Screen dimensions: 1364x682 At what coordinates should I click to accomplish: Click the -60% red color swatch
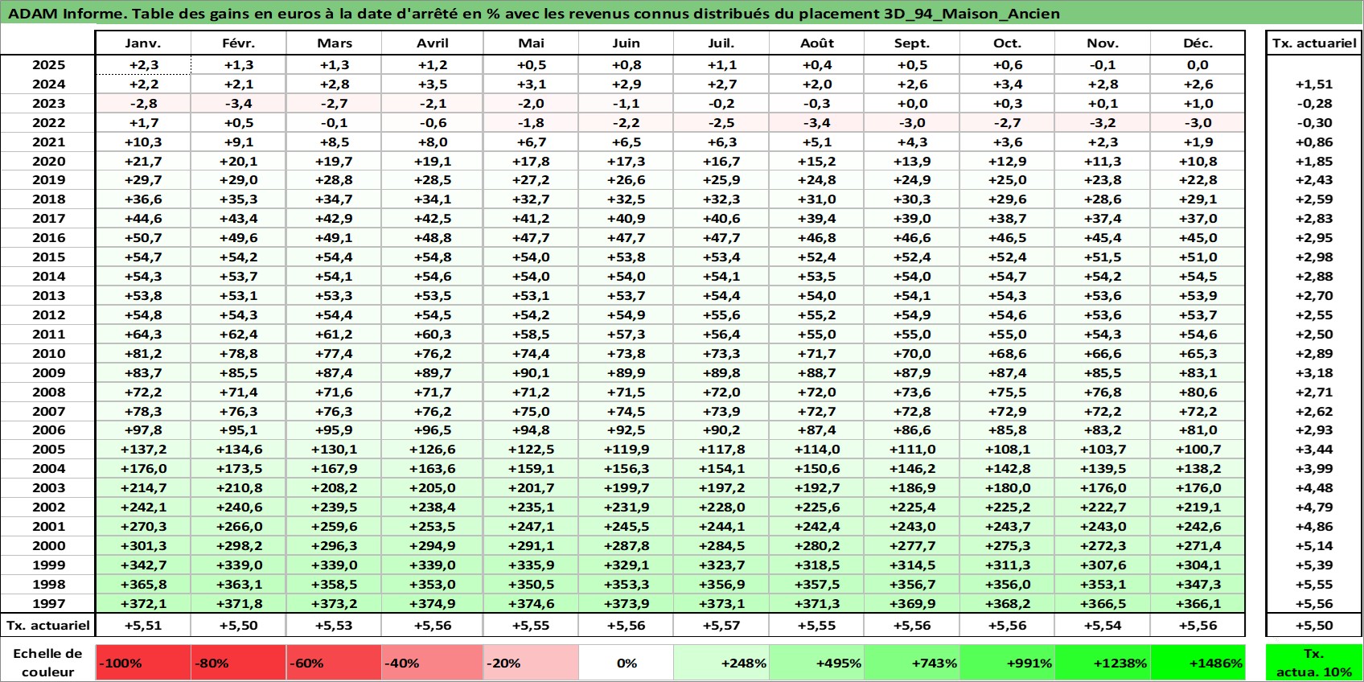pos(335,663)
